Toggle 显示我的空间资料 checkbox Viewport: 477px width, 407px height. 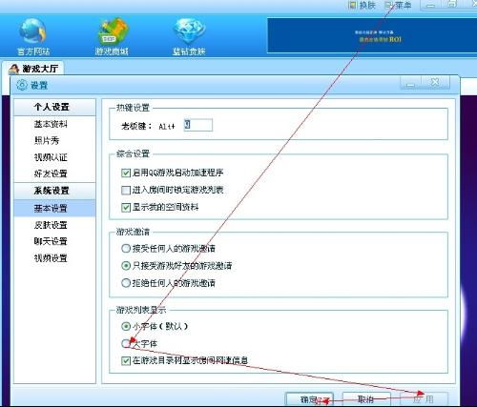click(x=126, y=208)
